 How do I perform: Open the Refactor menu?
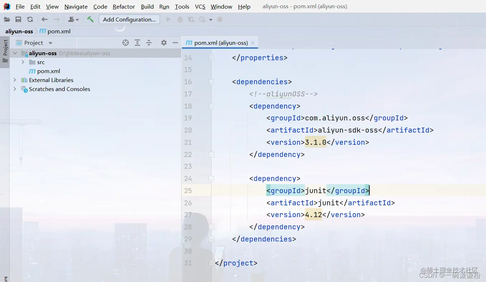pyautogui.click(x=124, y=7)
